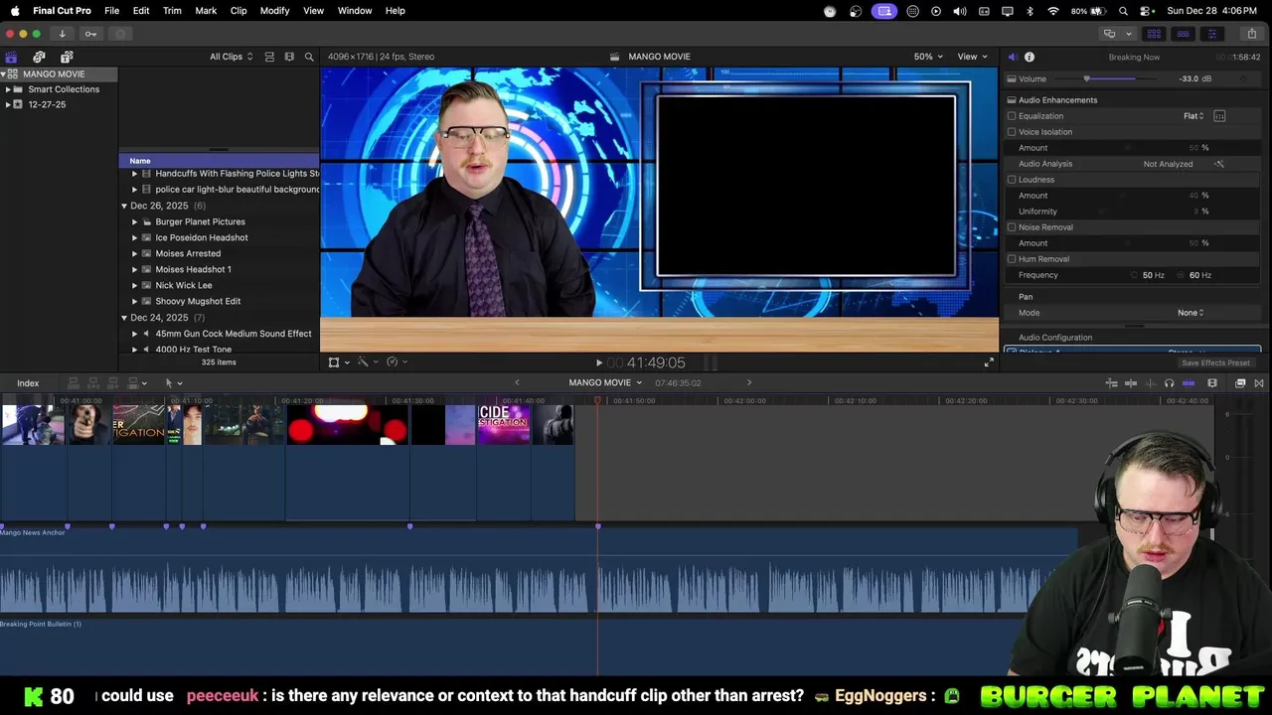Open the Transitions browser
This screenshot has height=715, width=1272.
(x=1259, y=383)
